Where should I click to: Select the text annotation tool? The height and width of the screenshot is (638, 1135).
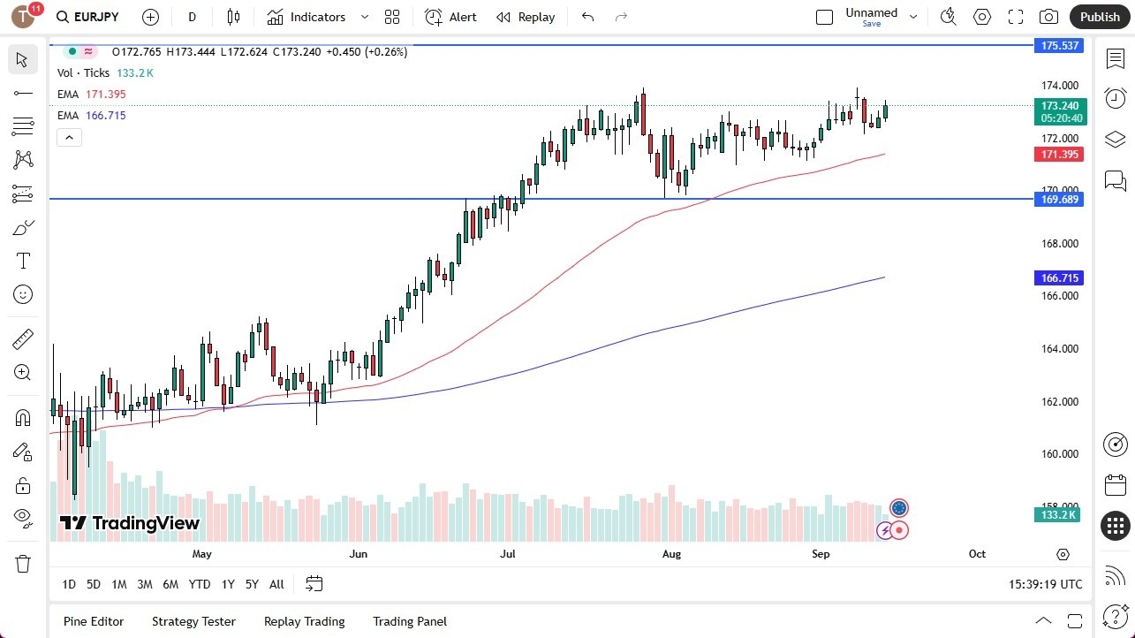pos(22,260)
